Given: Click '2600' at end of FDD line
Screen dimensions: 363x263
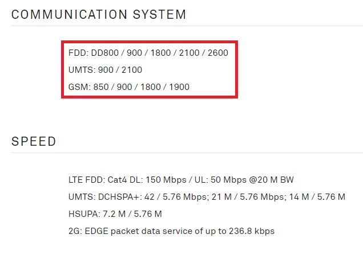Looking at the screenshot, I should click(217, 53).
